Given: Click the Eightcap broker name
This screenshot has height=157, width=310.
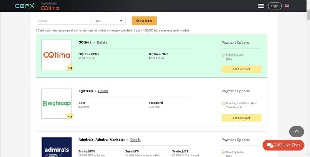Looking at the screenshot, I should 85,91.
